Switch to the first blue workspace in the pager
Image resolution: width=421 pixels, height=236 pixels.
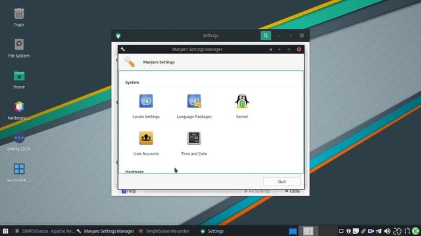[293, 231]
